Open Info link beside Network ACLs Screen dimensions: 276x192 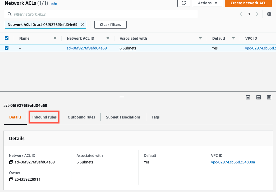click(x=54, y=4)
